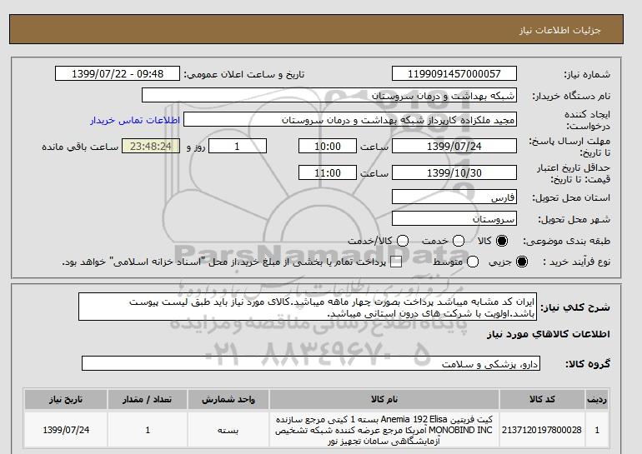Image resolution: width=642 pixels, height=454 pixels.
Task: Click the شرح کلی نیاز description box
Action: (308, 307)
